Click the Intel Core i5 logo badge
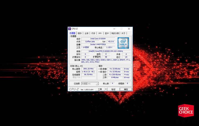The image size is (199, 126). coord(123,43)
